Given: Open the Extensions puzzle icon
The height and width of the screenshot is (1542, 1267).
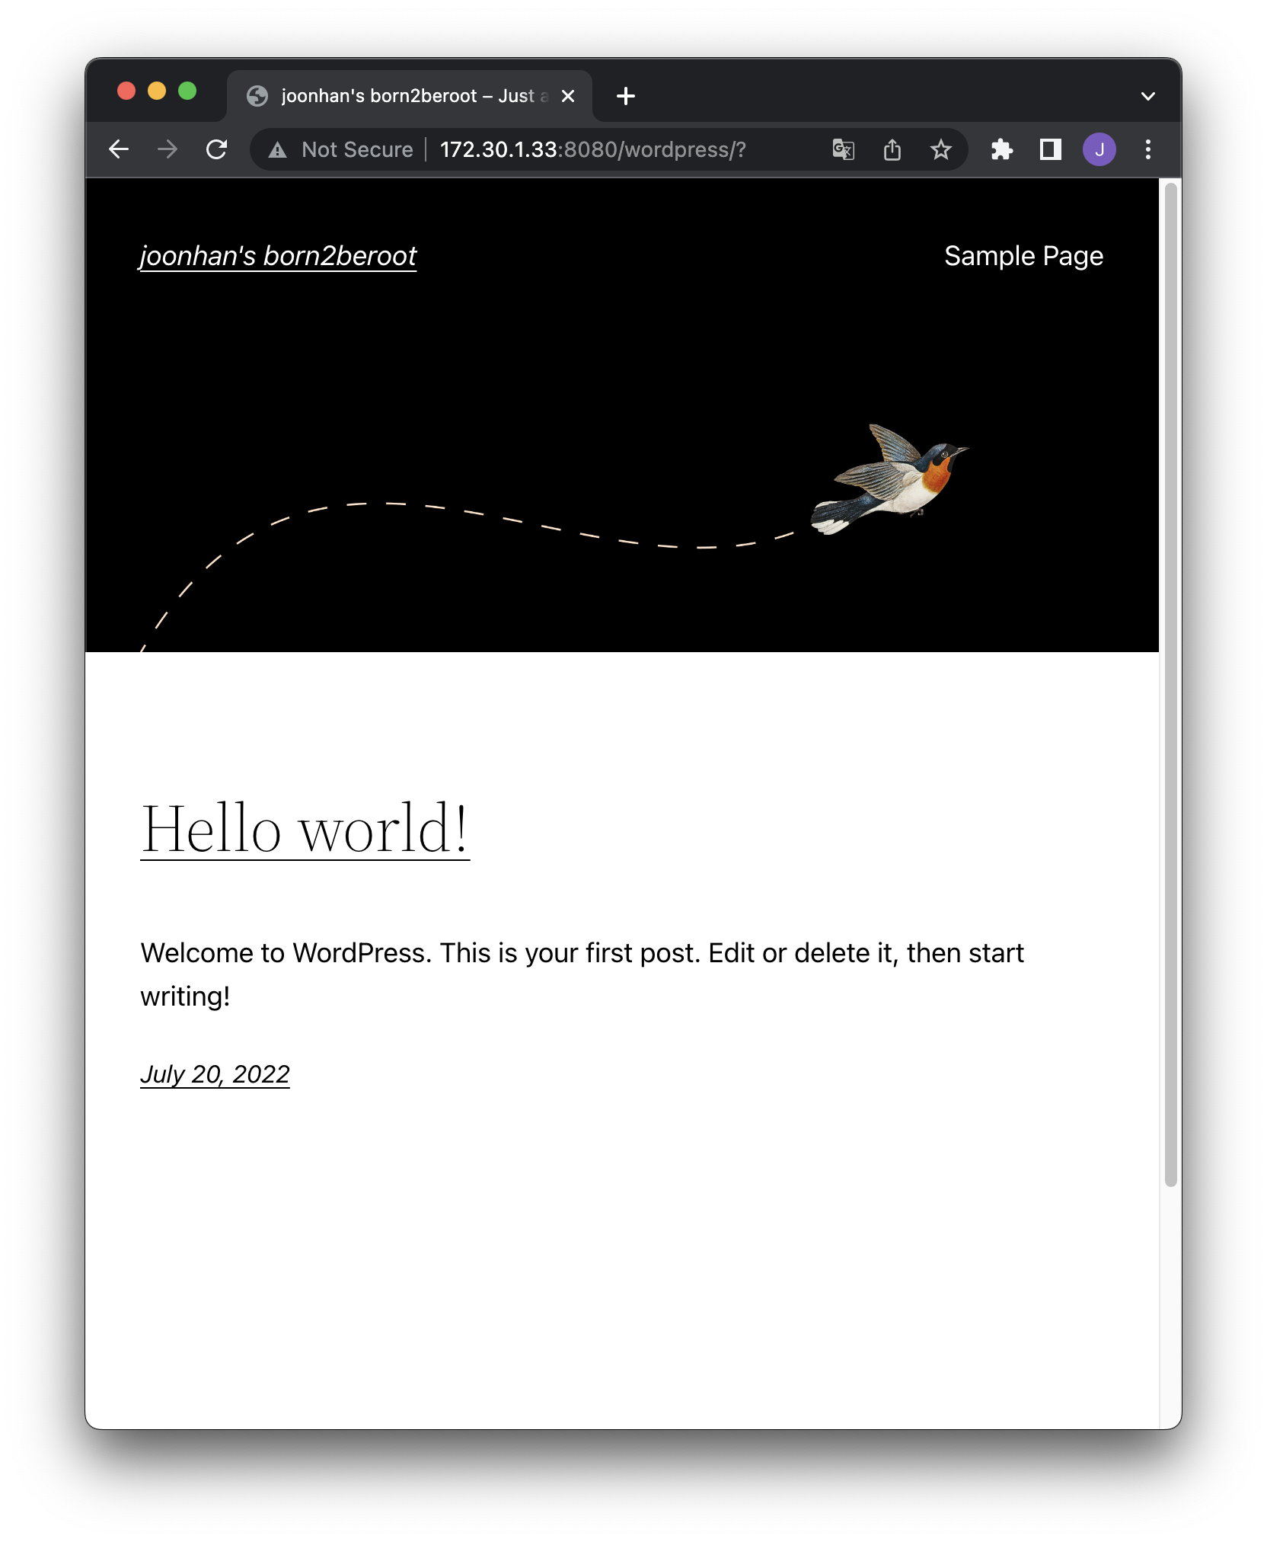Looking at the screenshot, I should click(x=1001, y=149).
